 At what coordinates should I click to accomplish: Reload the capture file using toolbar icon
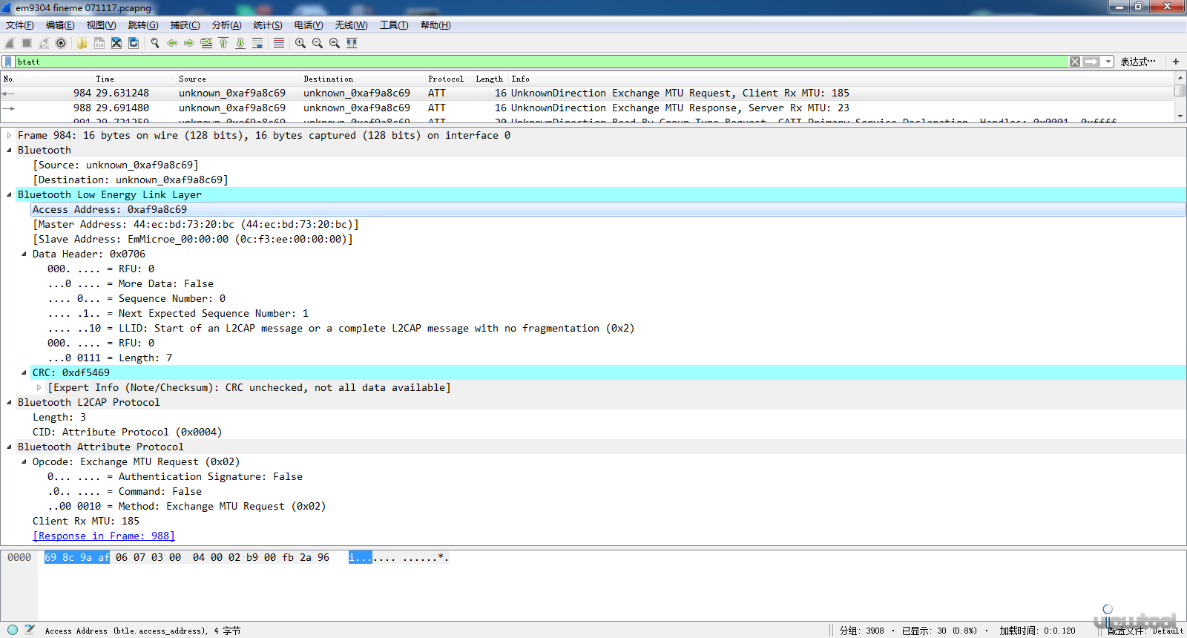[x=134, y=43]
